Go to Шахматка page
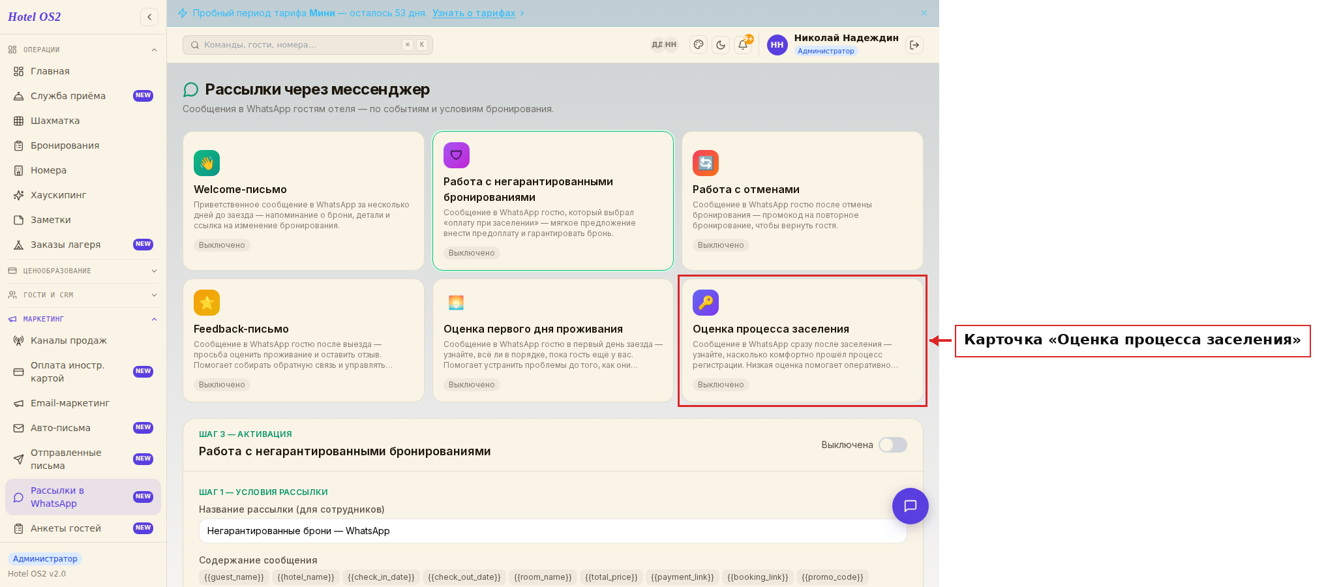 83,121
